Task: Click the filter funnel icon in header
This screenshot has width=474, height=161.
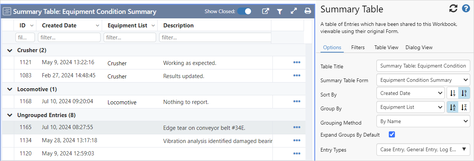Action: 280,11
